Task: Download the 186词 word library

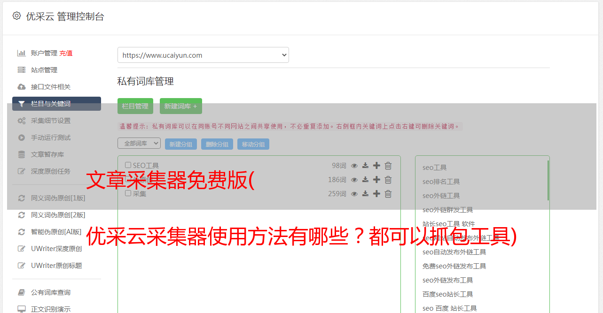Action: [x=365, y=180]
